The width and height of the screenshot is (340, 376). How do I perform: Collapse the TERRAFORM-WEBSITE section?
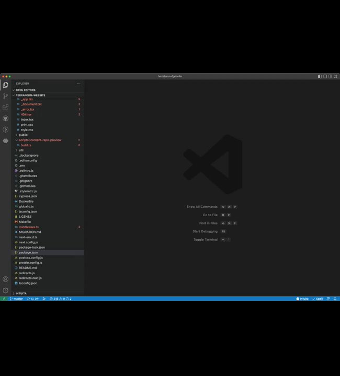(x=48, y=95)
